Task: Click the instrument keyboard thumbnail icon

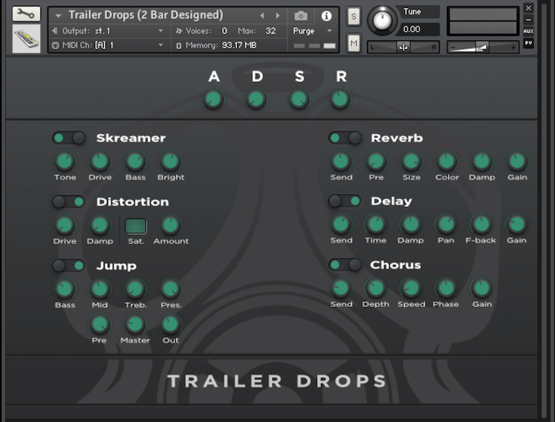Action: coord(26,39)
